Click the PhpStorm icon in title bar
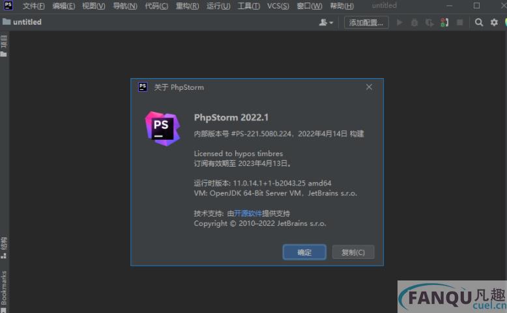The width and height of the screenshot is (507, 313). (x=8, y=5)
